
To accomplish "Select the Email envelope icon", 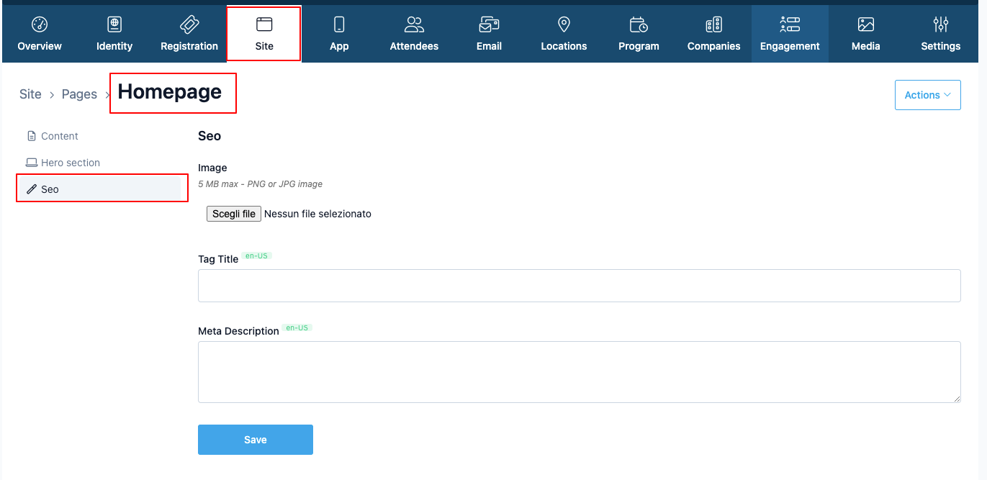I will click(x=489, y=24).
